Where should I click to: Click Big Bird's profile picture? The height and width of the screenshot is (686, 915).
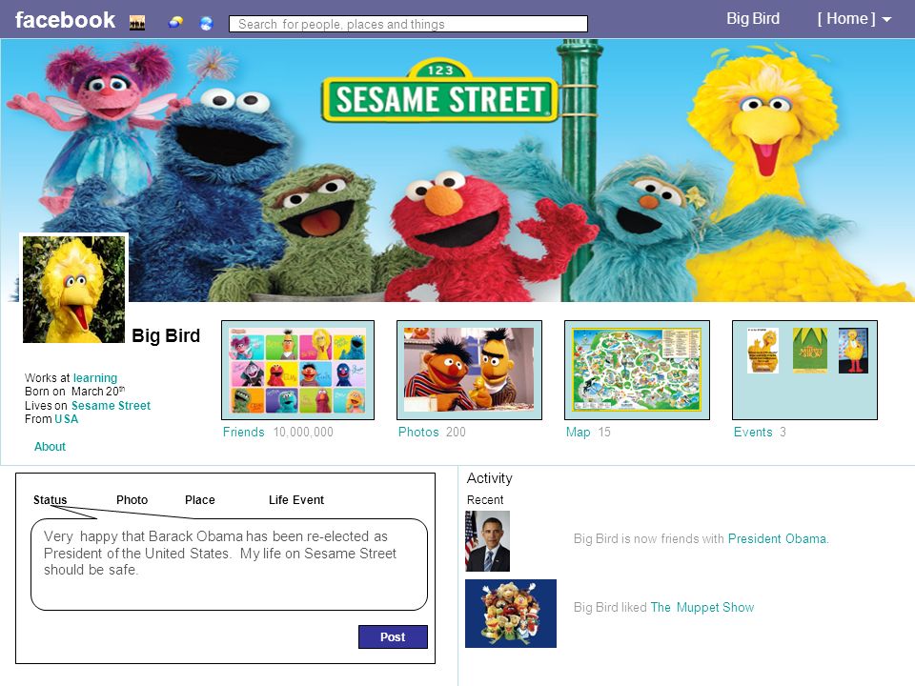click(x=73, y=289)
